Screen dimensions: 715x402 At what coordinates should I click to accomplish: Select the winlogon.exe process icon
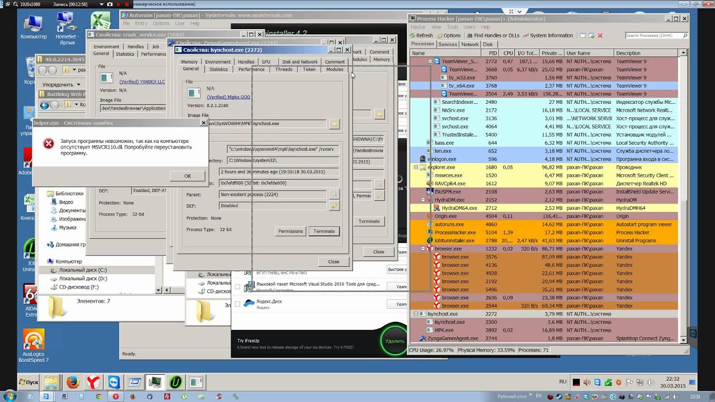coord(423,159)
